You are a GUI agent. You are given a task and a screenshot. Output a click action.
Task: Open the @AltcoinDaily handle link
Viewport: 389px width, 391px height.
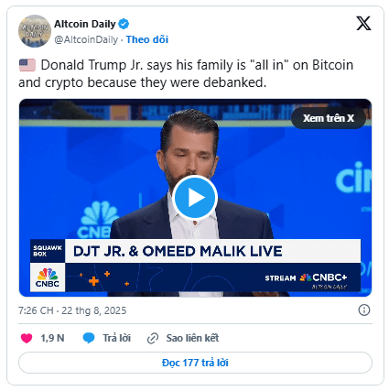[86, 39]
